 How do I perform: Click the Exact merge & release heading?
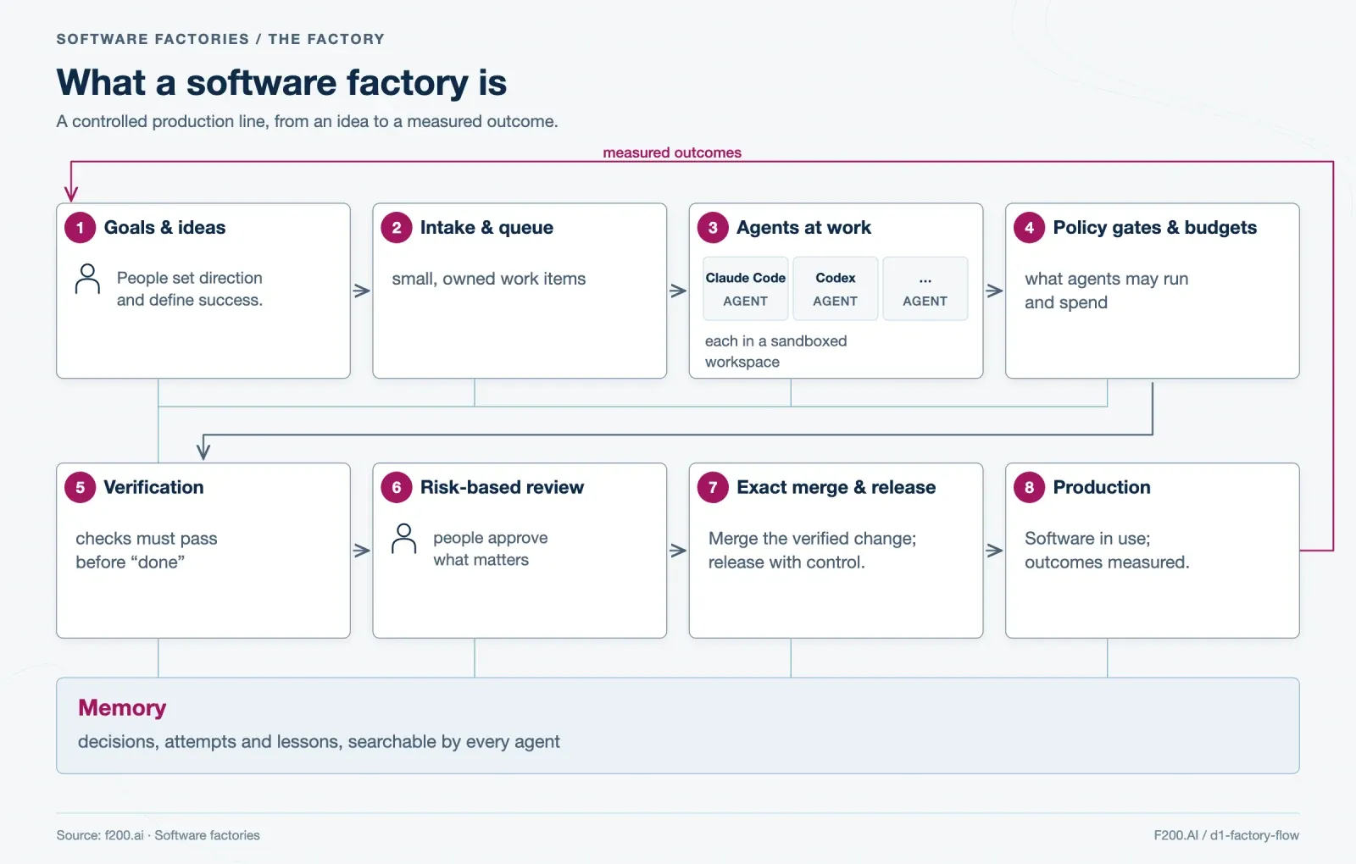(x=836, y=487)
